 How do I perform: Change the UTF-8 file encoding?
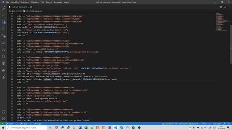pos(204,123)
